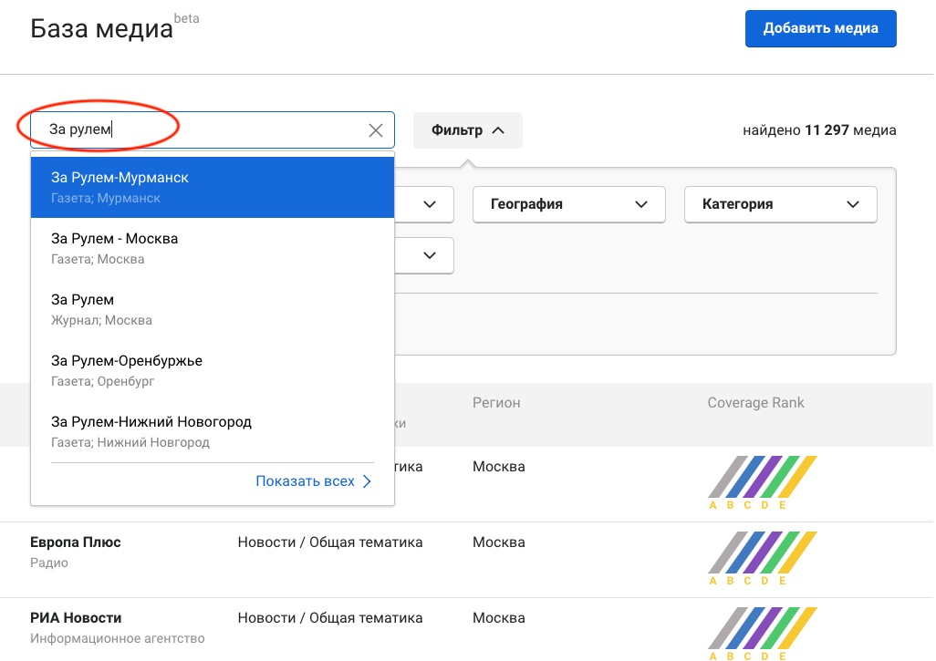Open the Европа Плюс media entry
The image size is (936, 661).
(x=75, y=542)
